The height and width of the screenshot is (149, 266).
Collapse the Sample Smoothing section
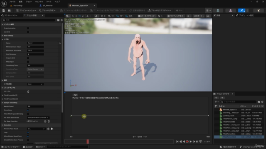coord(2,103)
